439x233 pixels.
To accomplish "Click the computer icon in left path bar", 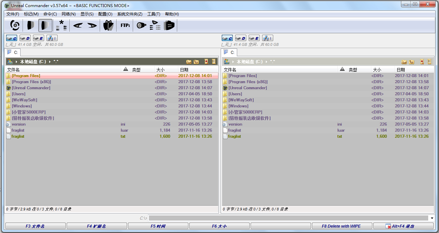I will [x=10, y=62].
